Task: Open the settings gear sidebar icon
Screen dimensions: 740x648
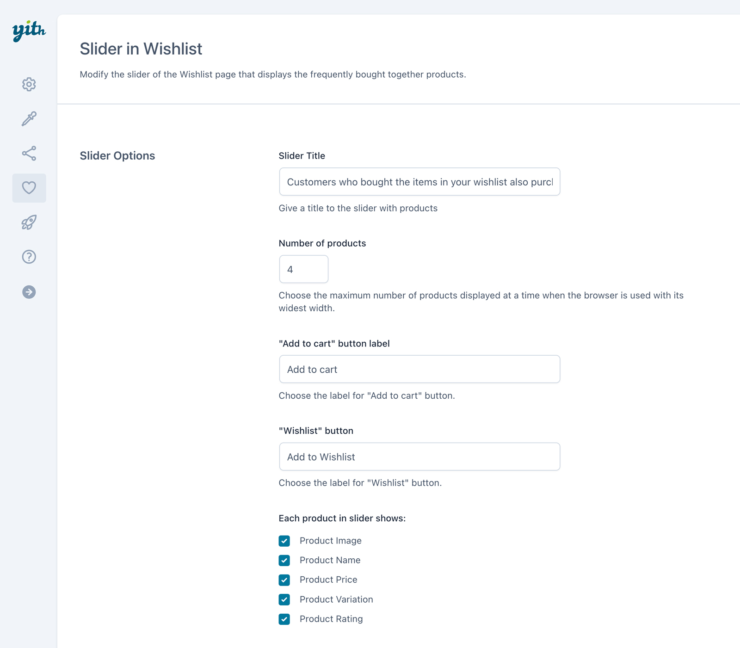Action: tap(29, 84)
